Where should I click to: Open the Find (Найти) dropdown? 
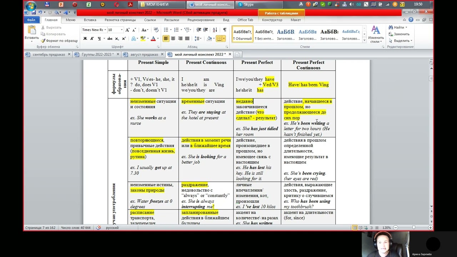406,27
